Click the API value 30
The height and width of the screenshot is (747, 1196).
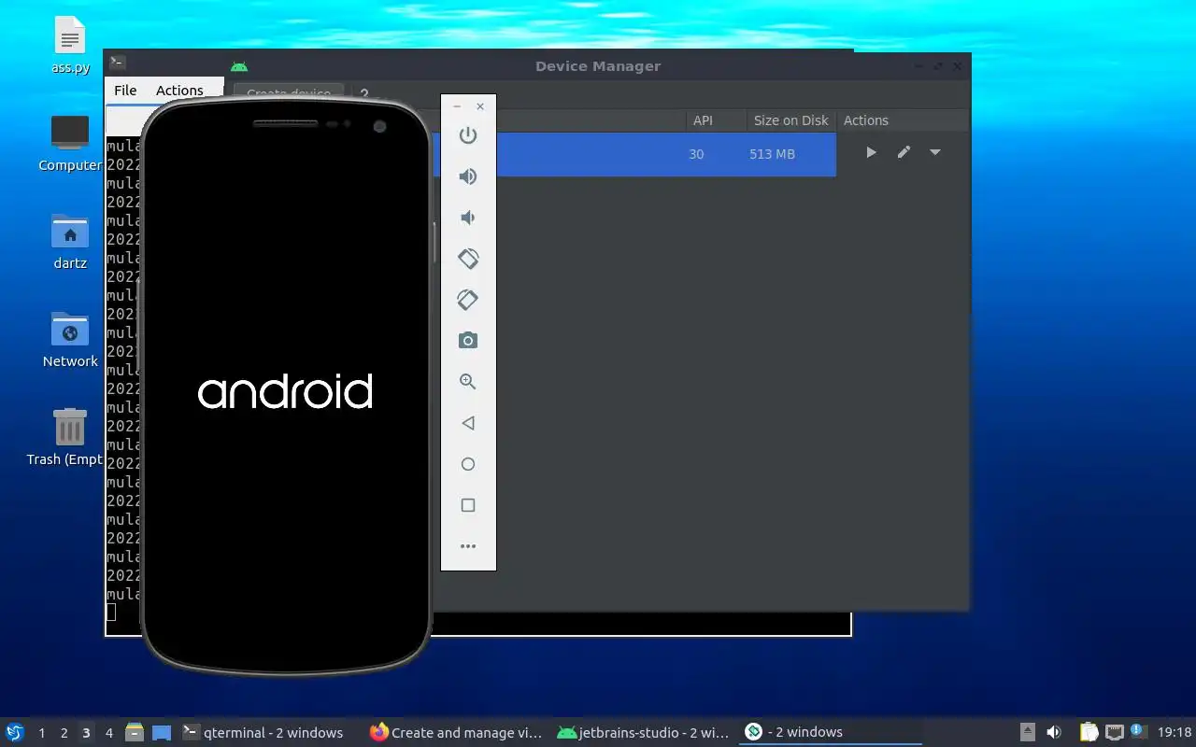696,154
